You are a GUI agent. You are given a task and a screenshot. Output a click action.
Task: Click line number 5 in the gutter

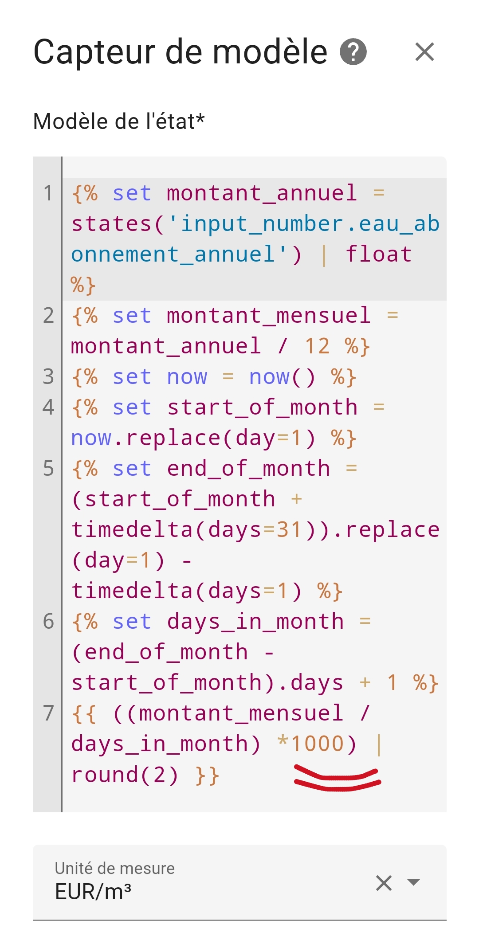pos(48,468)
